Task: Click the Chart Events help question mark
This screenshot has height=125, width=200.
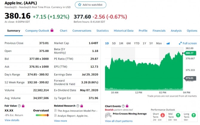Action: tap(124, 106)
